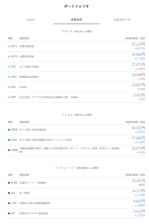The height and width of the screenshot is (224, 149).
Task: Open the 資産運用方針 tab
Action: click(122, 20)
